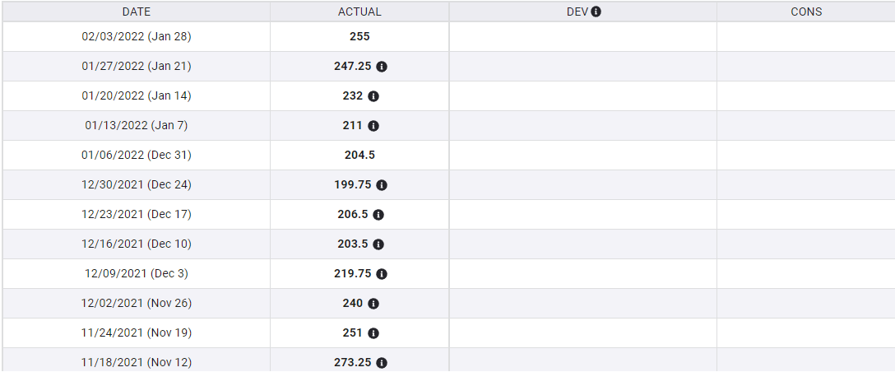Image resolution: width=895 pixels, height=372 pixels.
Task: Click info icon next to 206.5
Action: (378, 215)
